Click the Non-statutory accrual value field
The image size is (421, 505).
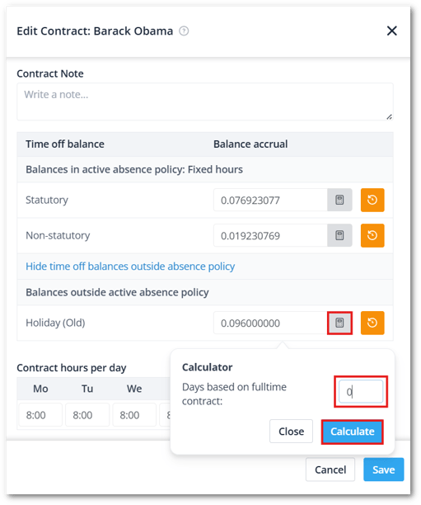[x=270, y=235]
